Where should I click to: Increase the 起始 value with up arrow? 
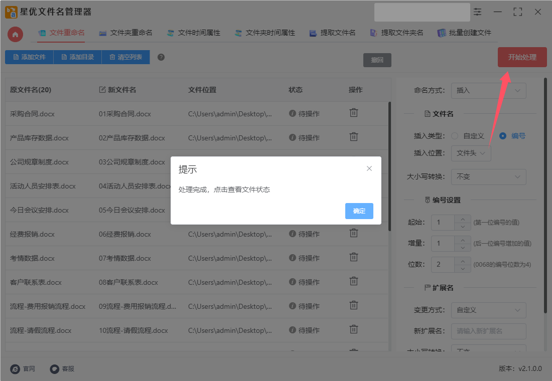point(463,219)
